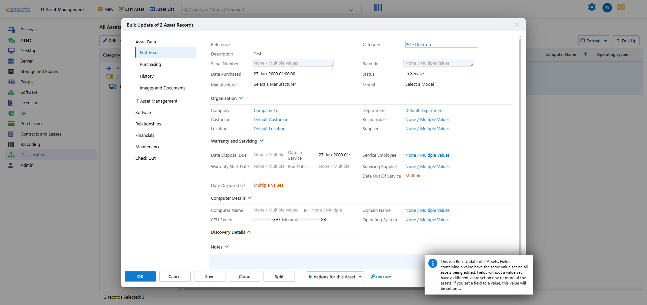Collapse the Warranty and Servicing section
Screen dimensions: 647x305
point(262,141)
